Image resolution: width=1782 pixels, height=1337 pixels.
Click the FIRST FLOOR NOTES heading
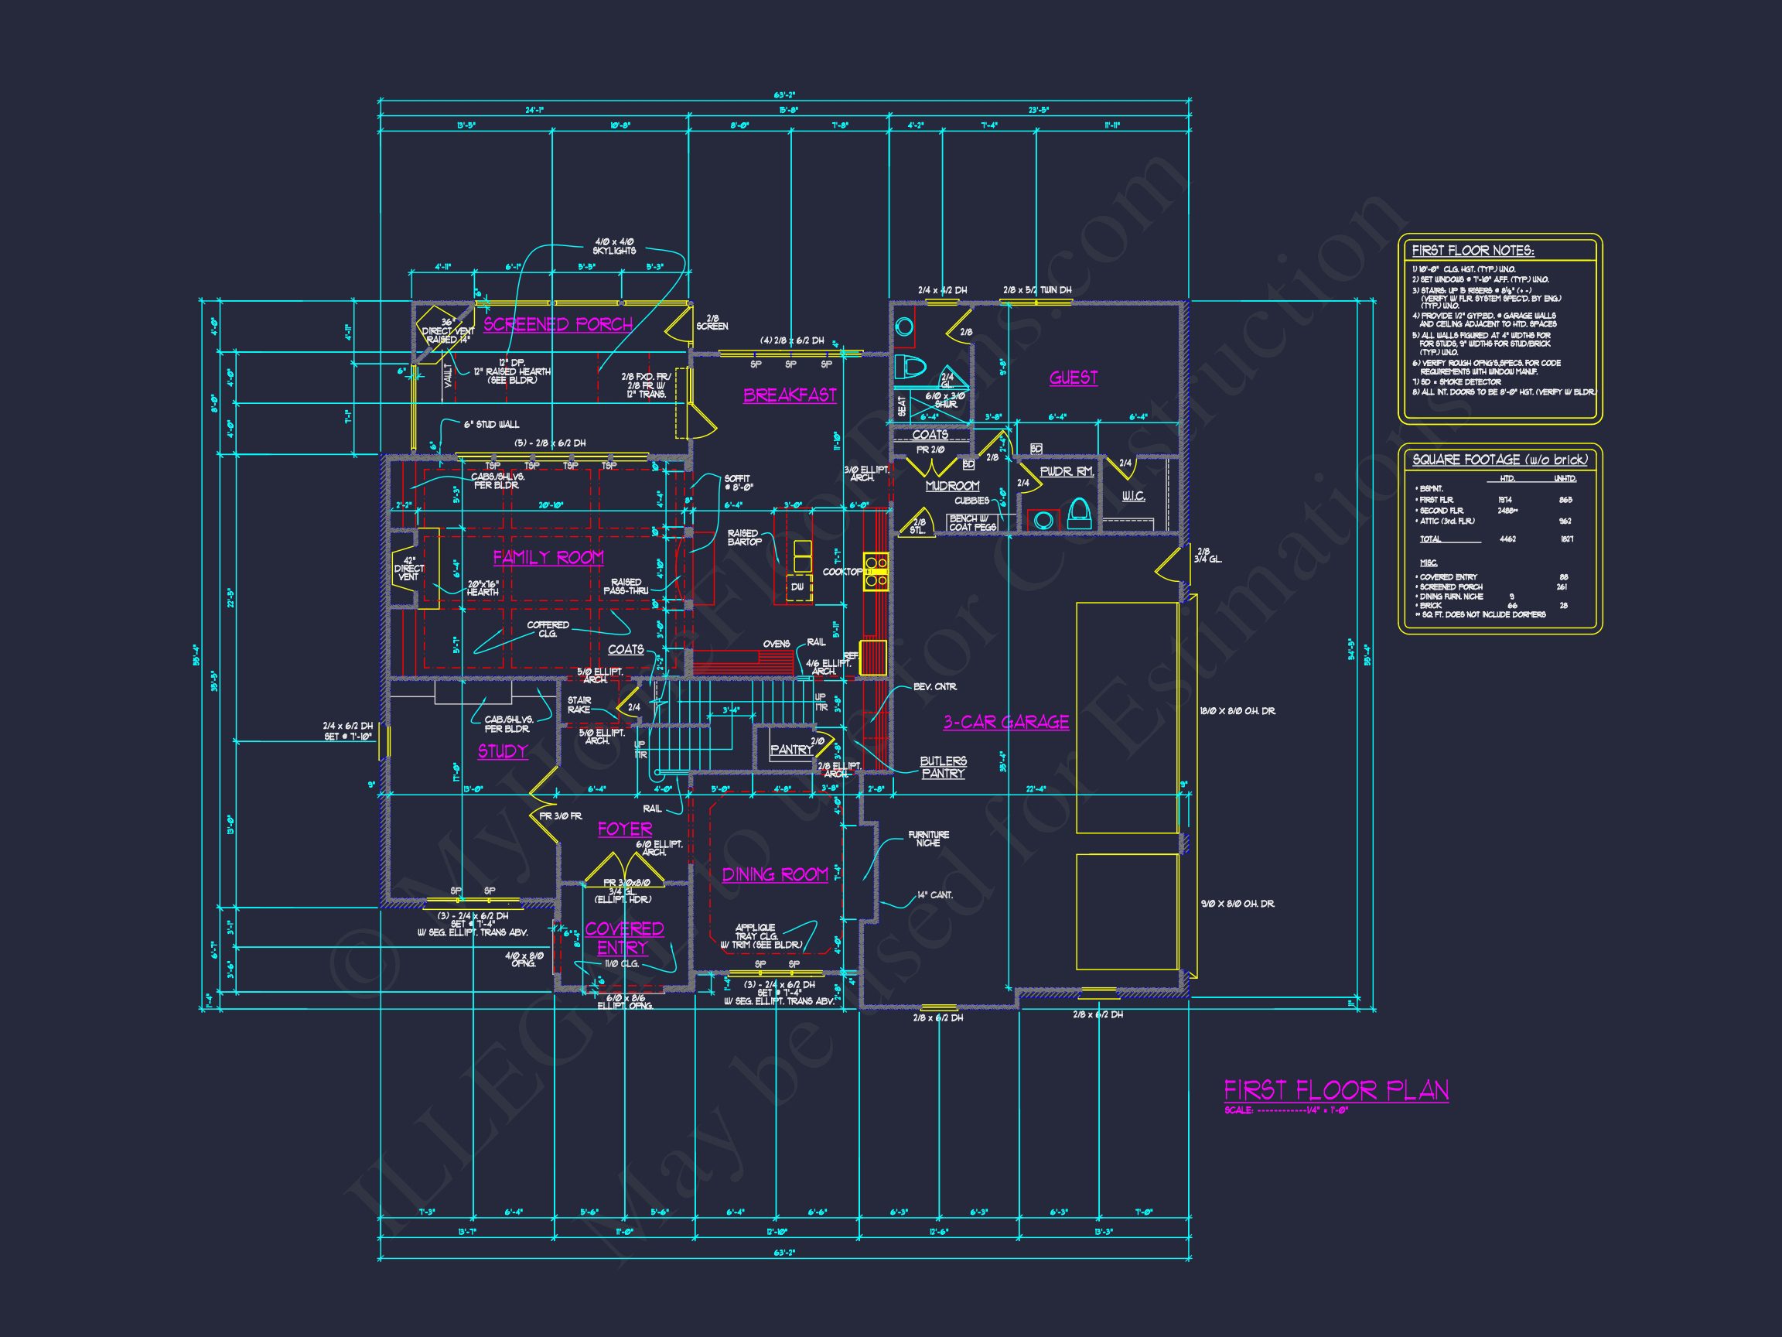[1472, 251]
